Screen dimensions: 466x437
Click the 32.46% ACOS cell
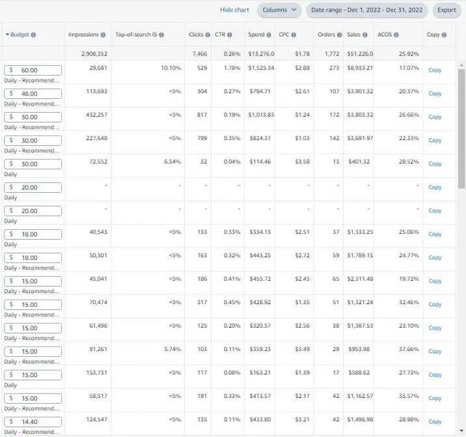409,302
